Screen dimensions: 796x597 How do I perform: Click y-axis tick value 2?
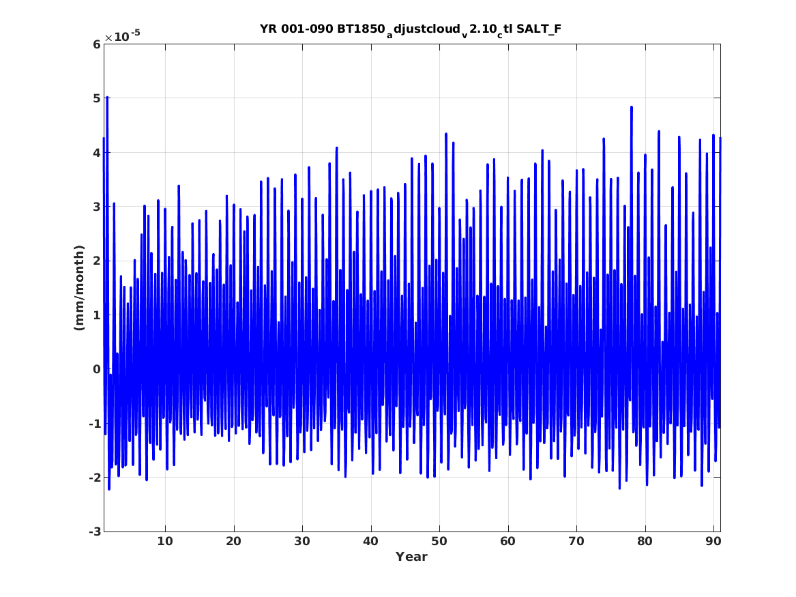97,261
